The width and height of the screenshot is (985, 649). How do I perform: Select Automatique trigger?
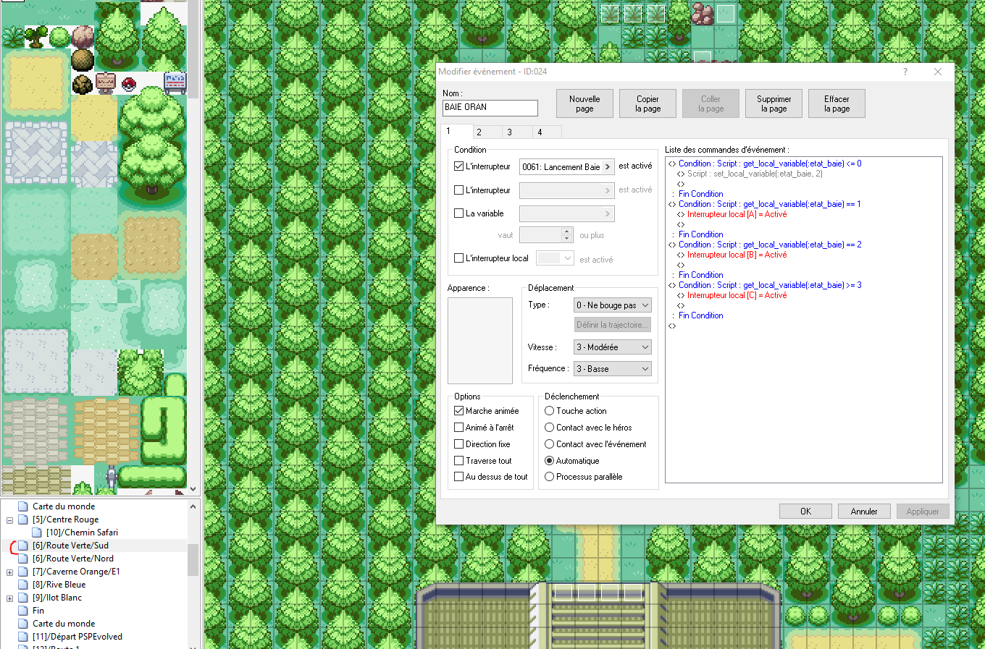click(x=549, y=461)
